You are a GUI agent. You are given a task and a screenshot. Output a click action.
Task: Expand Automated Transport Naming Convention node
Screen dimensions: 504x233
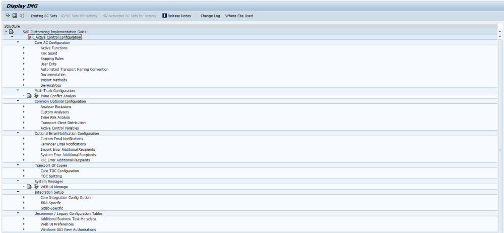point(24,69)
